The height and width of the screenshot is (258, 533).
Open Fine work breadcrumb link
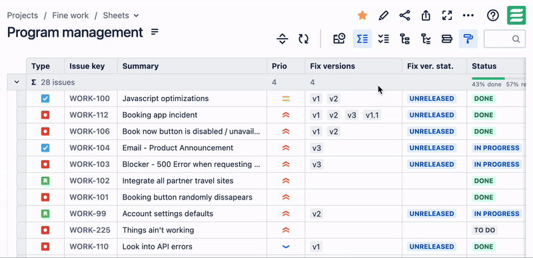tap(71, 15)
